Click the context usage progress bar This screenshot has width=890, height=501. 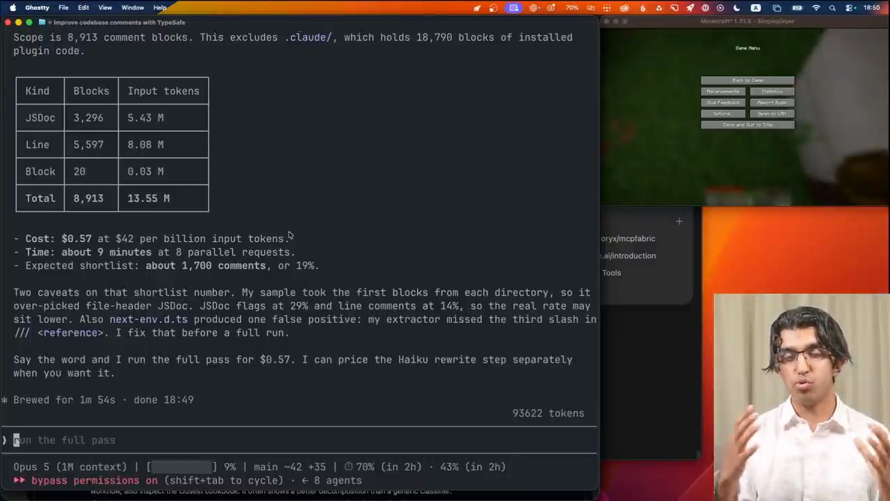(x=182, y=467)
